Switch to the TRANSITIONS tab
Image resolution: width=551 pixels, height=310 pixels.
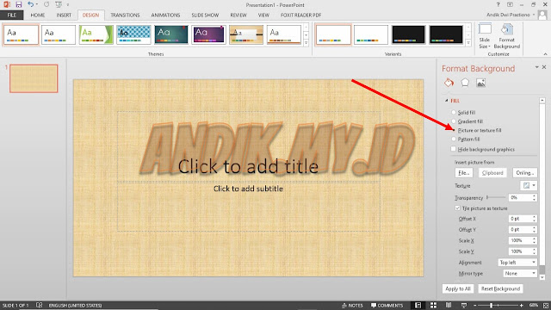pyautogui.click(x=125, y=15)
